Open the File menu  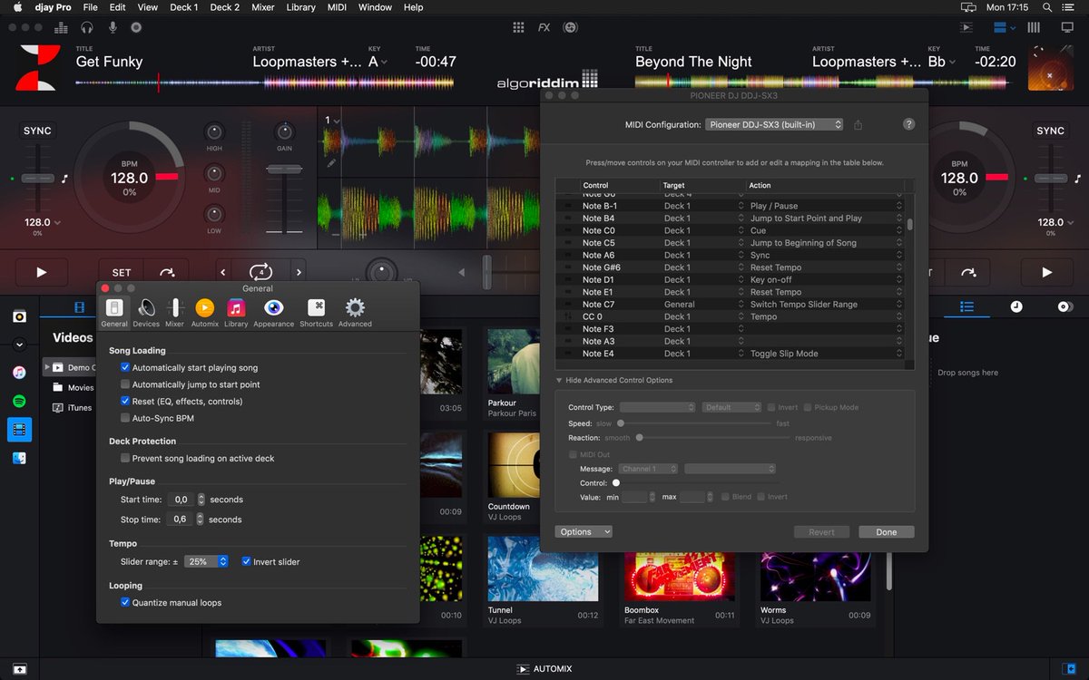coord(91,7)
